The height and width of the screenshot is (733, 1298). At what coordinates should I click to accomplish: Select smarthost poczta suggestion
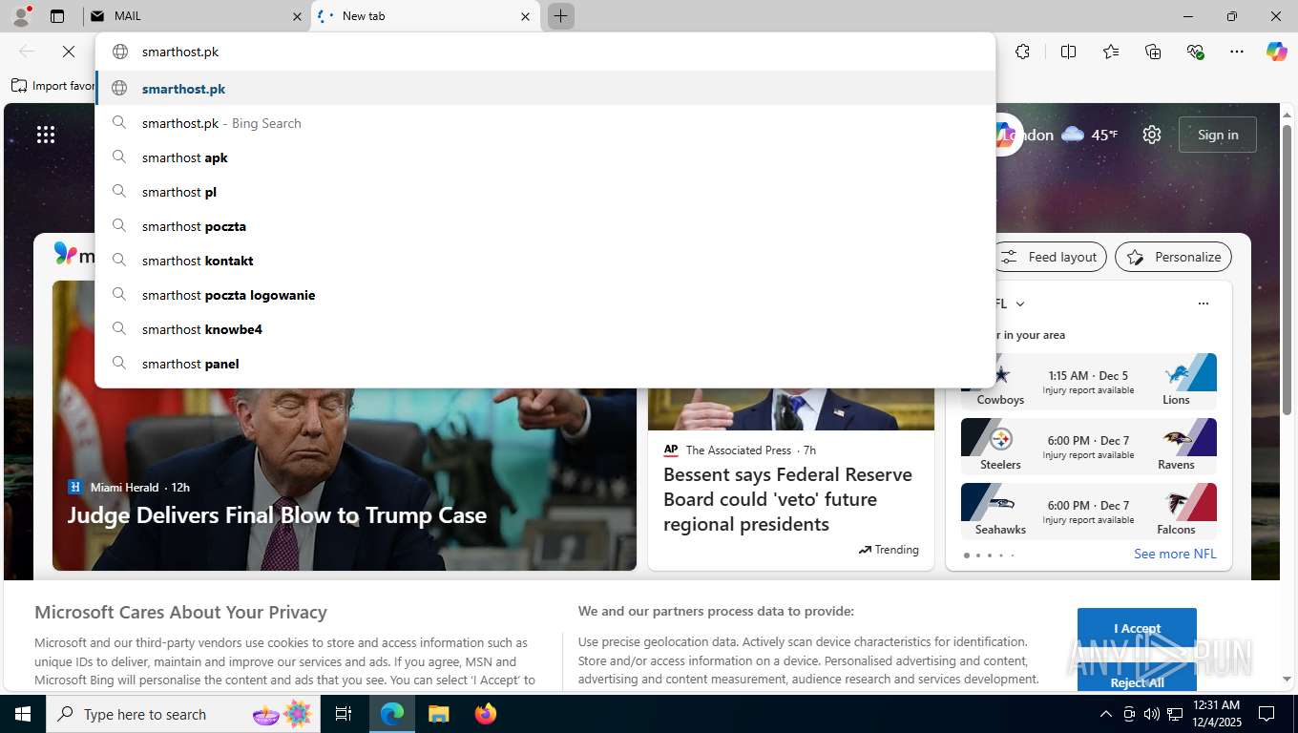[x=545, y=226]
